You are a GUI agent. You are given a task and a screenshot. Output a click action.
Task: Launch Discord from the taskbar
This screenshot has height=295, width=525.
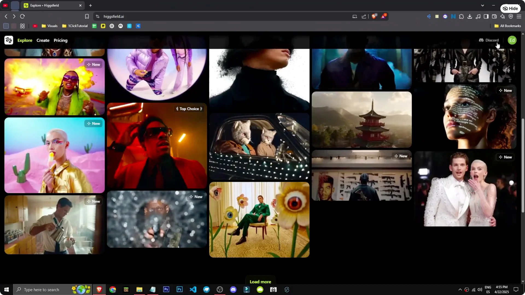click(233, 289)
